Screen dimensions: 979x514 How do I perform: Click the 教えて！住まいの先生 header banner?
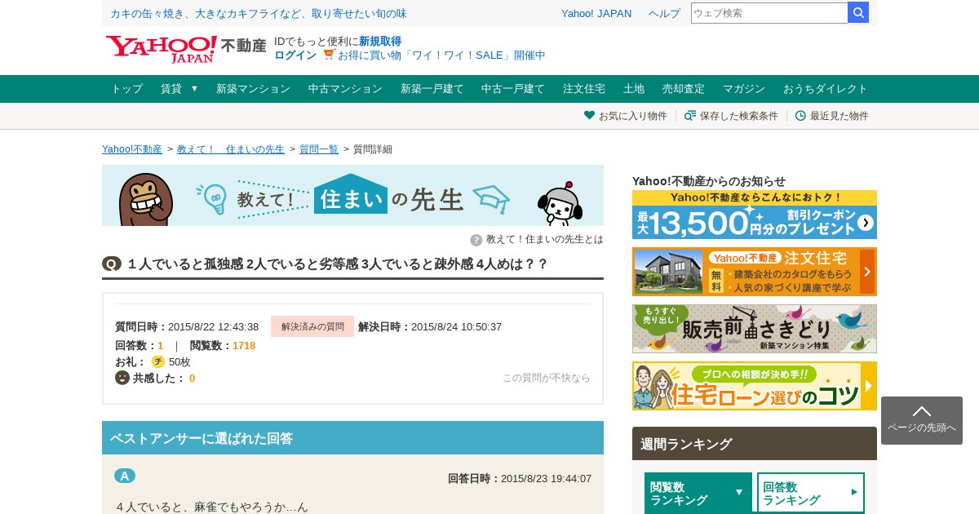point(352,196)
